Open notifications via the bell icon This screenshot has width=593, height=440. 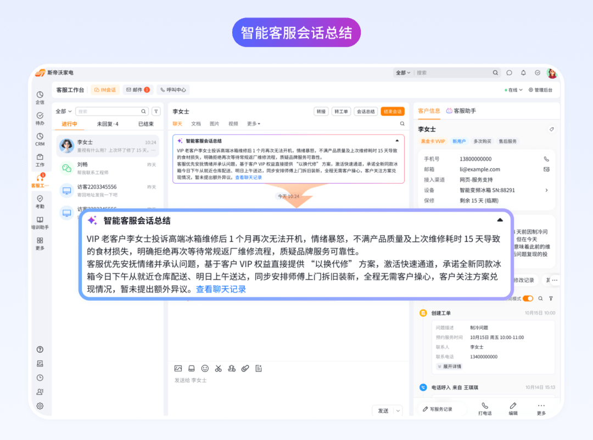(523, 72)
